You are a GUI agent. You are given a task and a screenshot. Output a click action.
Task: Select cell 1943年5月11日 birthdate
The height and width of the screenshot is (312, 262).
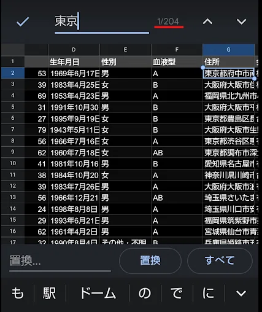pos(74,130)
